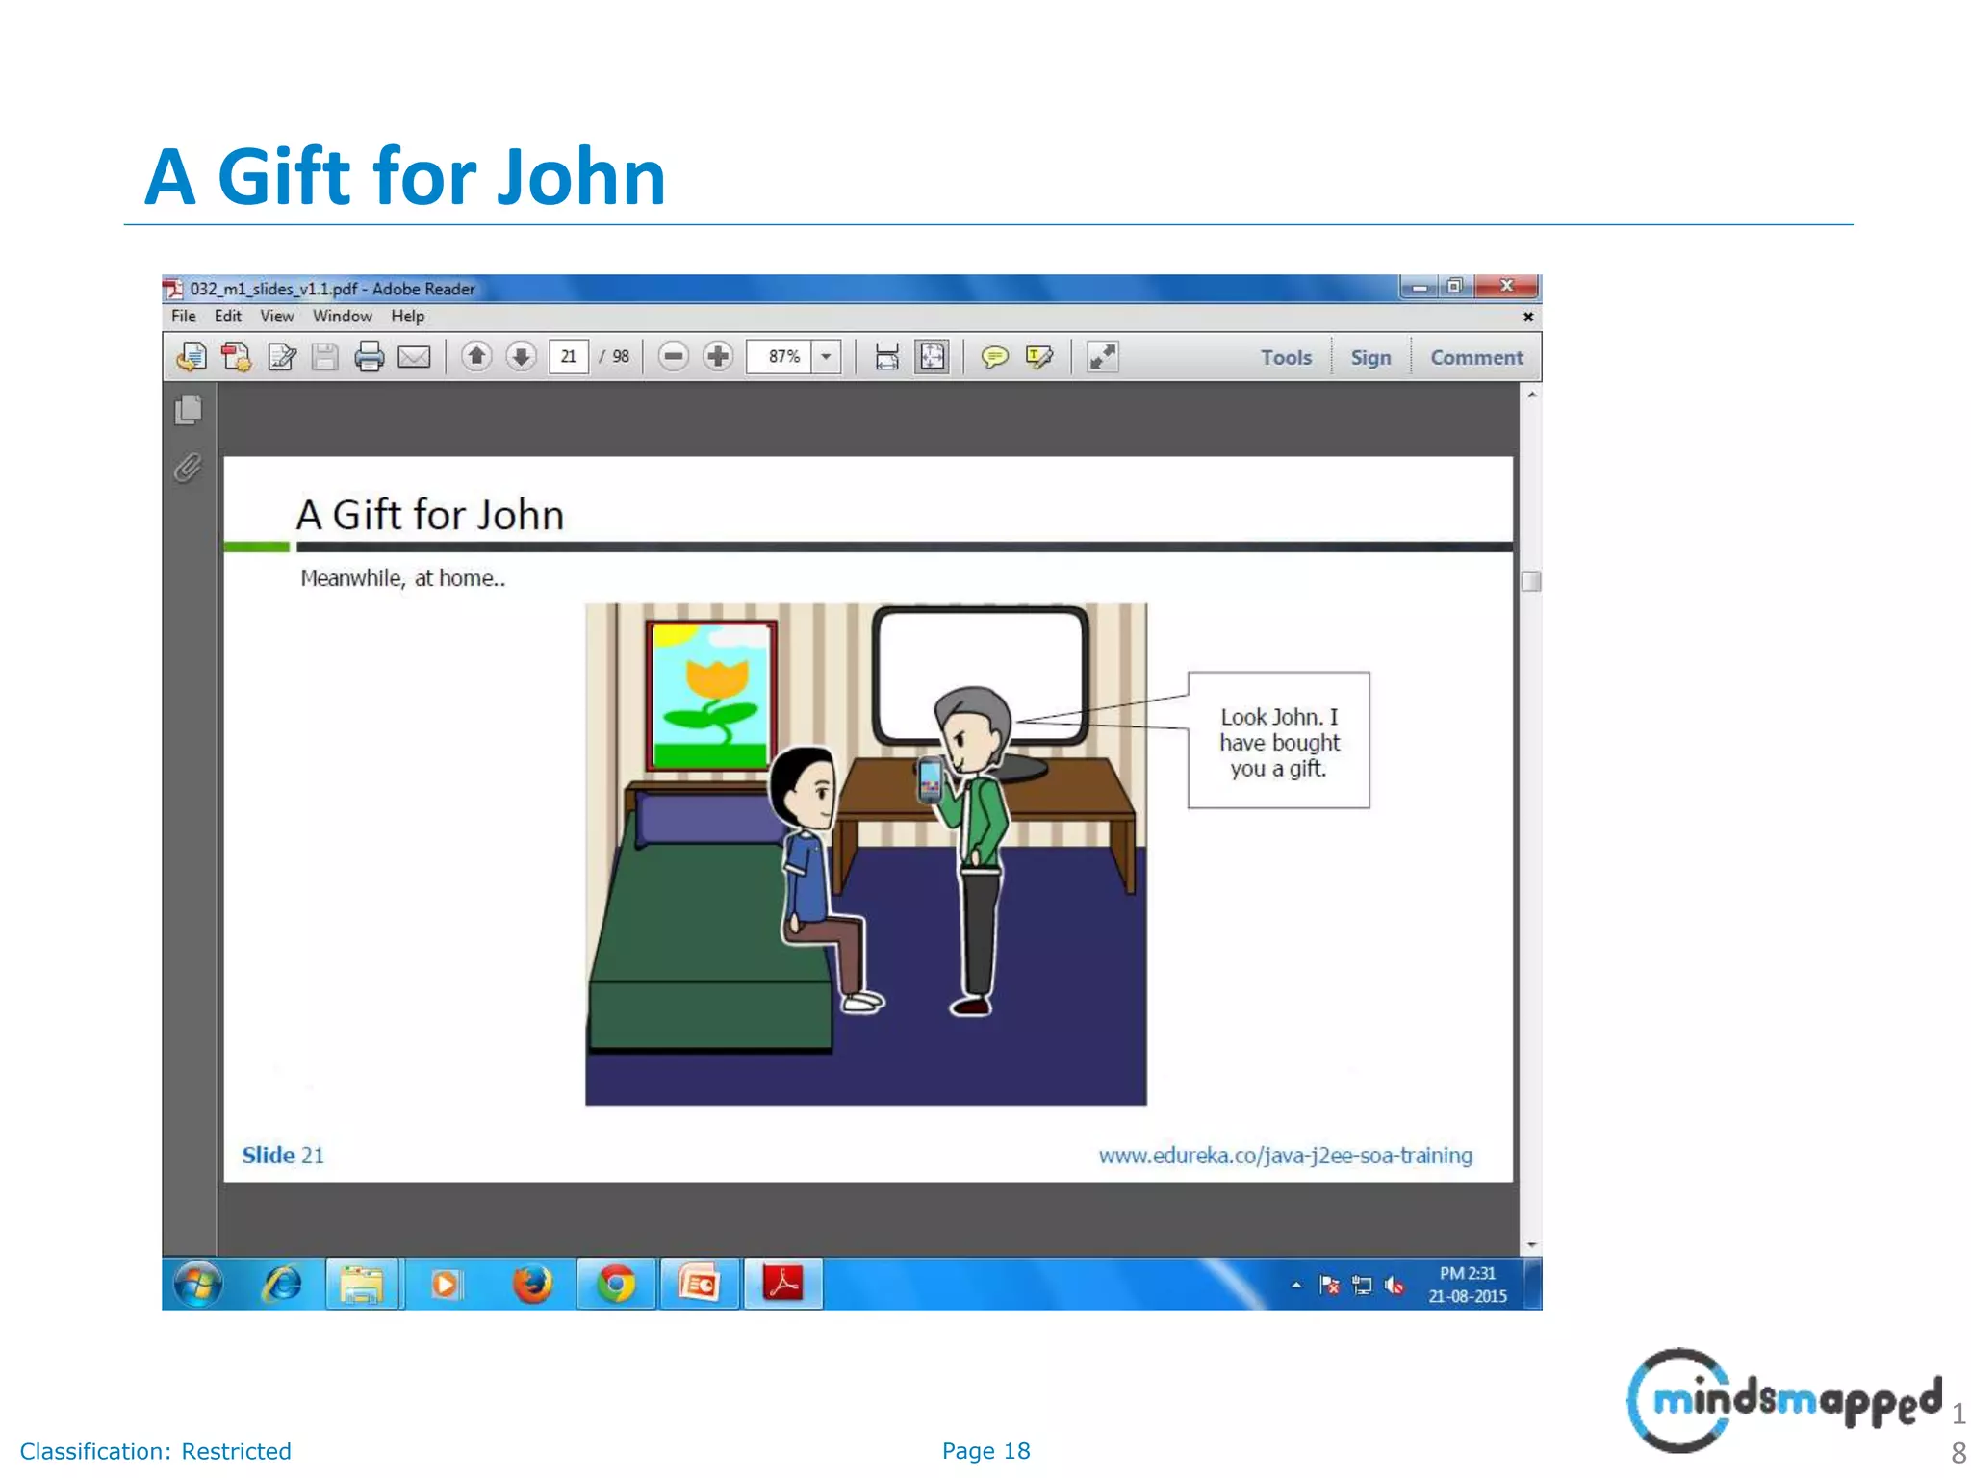Click the edit/sign document toolbar icon
Viewport: 1971px width, 1478px height.
[281, 357]
